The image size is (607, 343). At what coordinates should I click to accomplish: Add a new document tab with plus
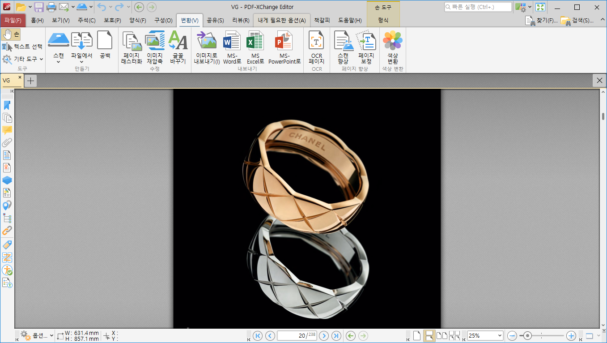pyautogui.click(x=30, y=81)
